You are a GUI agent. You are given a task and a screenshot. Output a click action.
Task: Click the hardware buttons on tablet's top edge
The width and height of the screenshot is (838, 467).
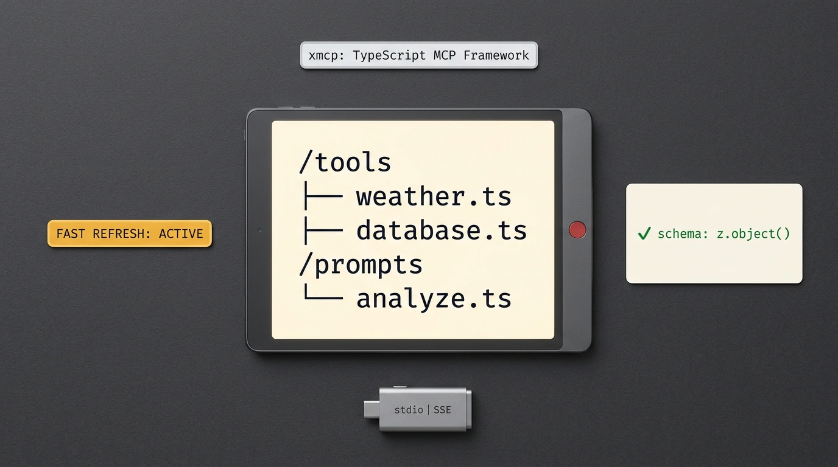point(297,108)
